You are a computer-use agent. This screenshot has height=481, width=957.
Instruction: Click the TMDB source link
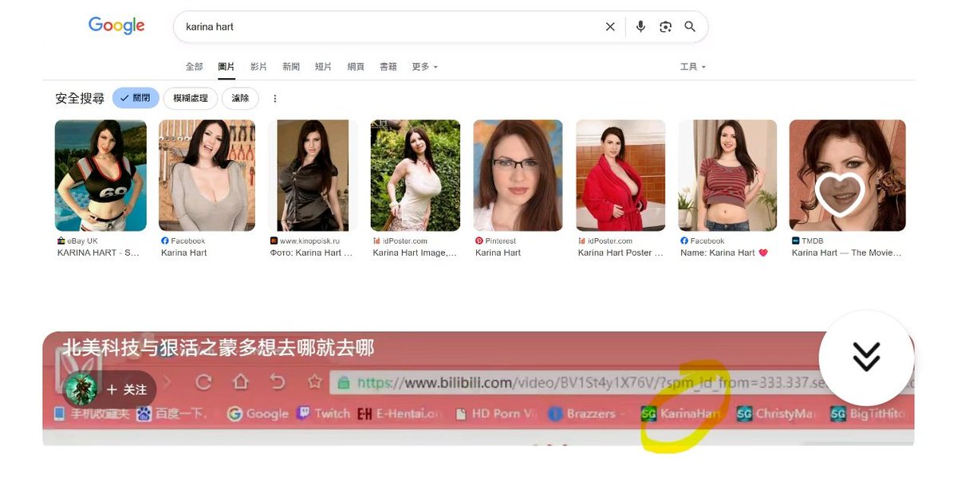click(x=807, y=240)
